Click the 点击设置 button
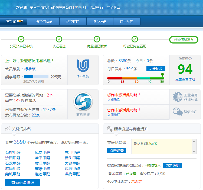203x190 pixels. [x=116, y=151]
